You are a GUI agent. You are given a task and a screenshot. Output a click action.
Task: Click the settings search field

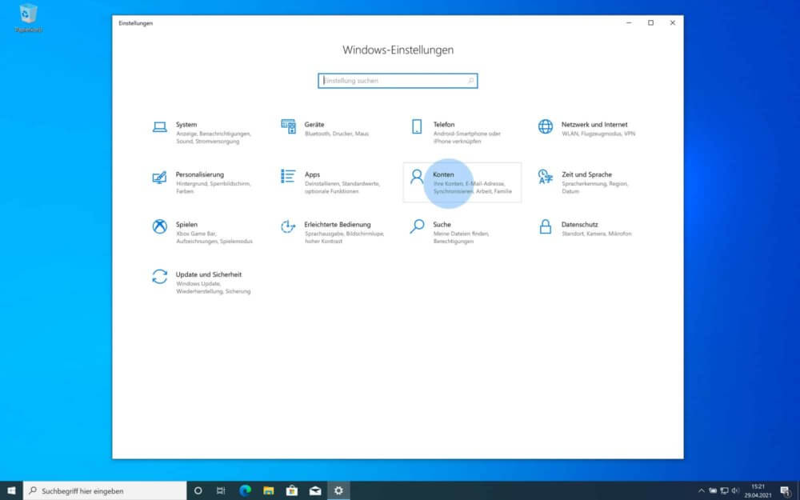point(398,80)
